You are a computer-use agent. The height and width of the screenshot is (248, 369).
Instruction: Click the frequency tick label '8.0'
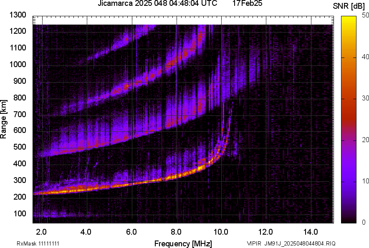[176, 232]
